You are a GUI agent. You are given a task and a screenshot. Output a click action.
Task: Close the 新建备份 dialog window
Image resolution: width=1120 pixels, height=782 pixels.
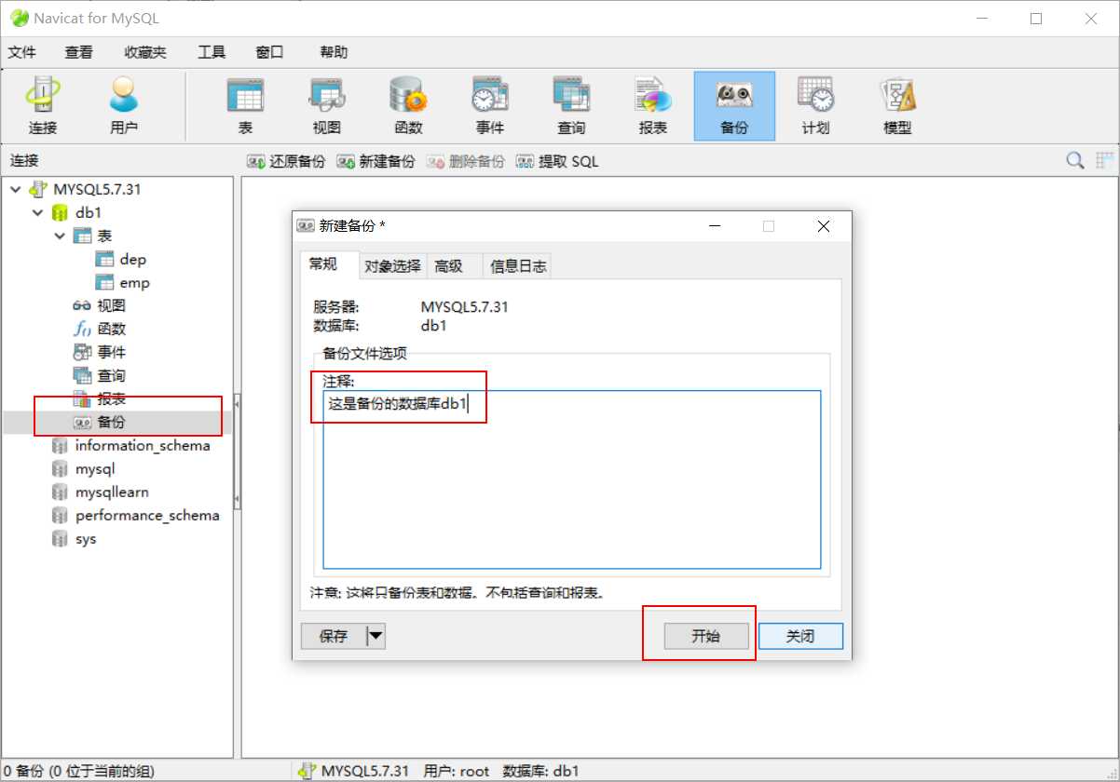coord(823,226)
